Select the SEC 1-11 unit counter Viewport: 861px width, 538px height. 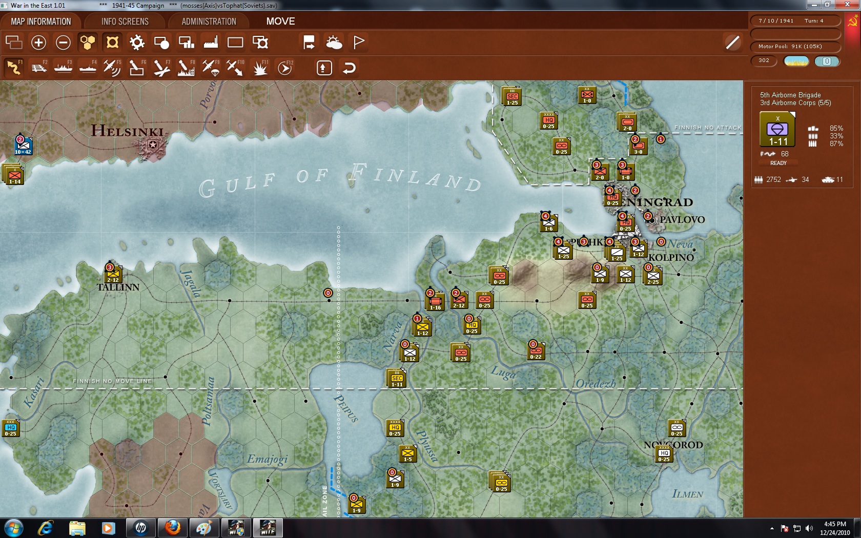tap(397, 378)
